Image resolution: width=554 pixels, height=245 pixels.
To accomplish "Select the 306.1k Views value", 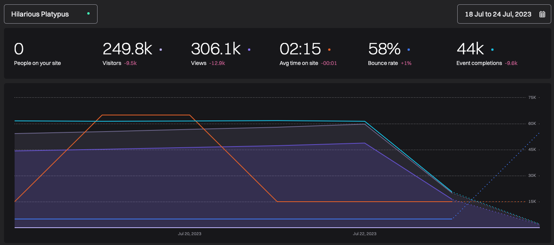I will (216, 49).
